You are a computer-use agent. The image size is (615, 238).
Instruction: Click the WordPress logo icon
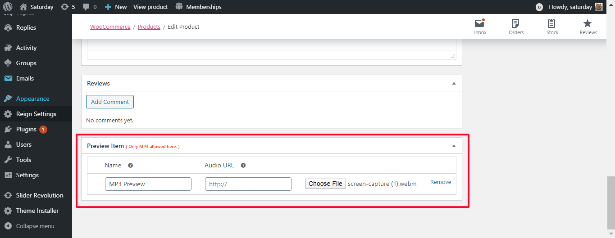click(x=8, y=7)
